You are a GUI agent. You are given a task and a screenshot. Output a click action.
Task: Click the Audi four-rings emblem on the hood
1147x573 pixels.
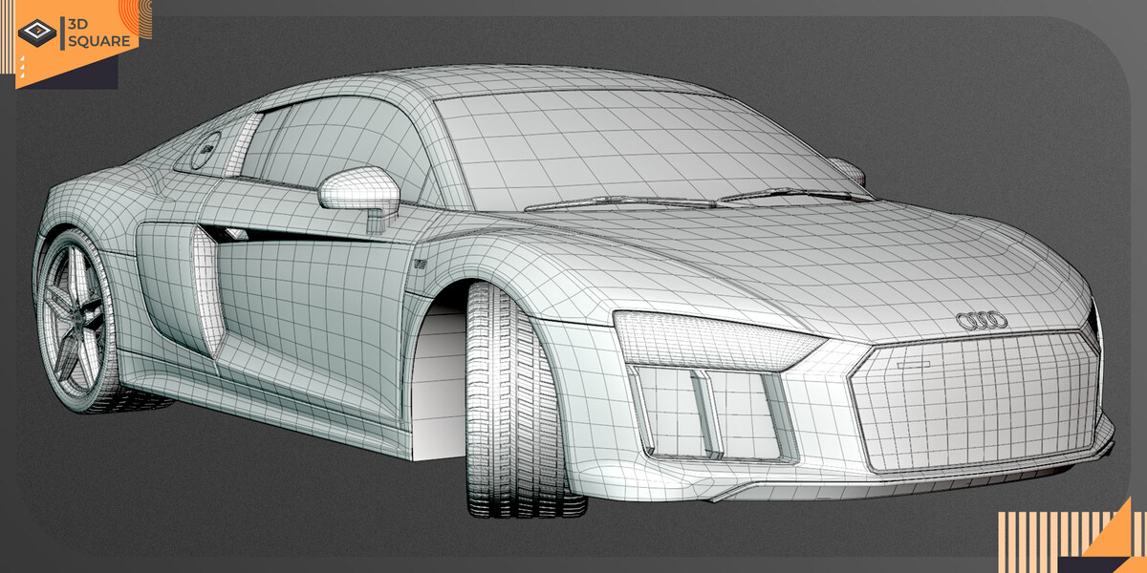[x=982, y=322]
